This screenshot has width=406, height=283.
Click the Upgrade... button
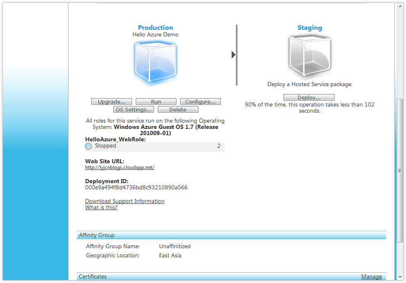tap(112, 102)
